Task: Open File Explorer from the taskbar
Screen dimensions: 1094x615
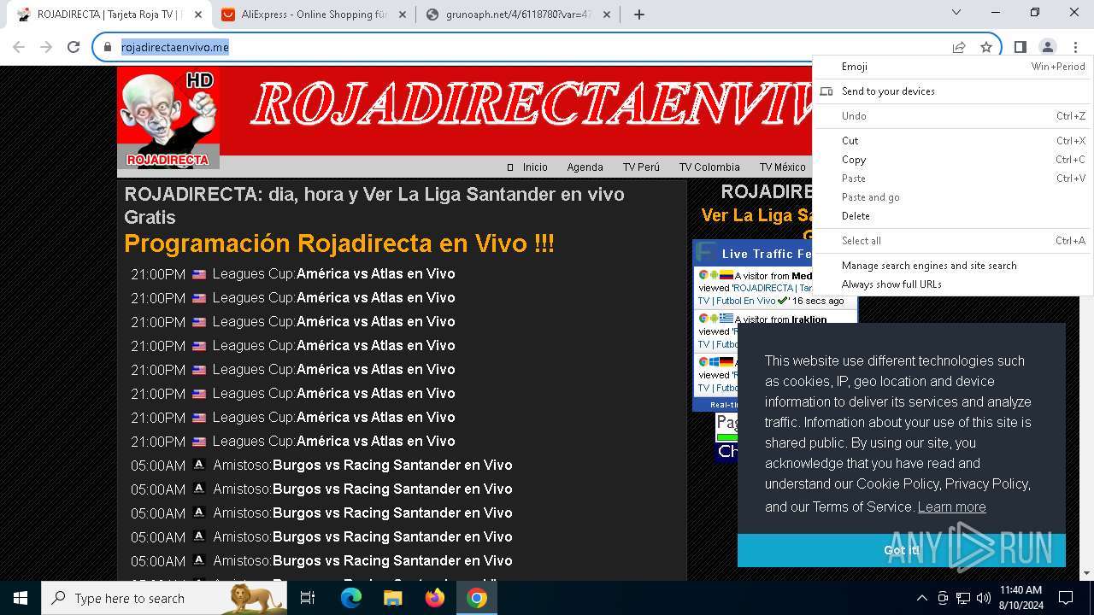Action: pos(393,598)
